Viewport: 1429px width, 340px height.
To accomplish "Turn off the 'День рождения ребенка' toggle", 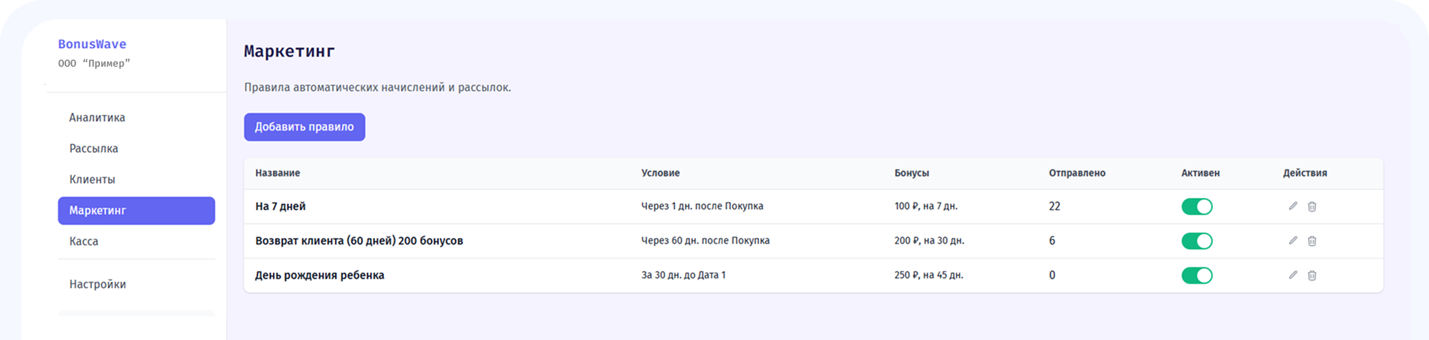I will pyautogui.click(x=1197, y=275).
